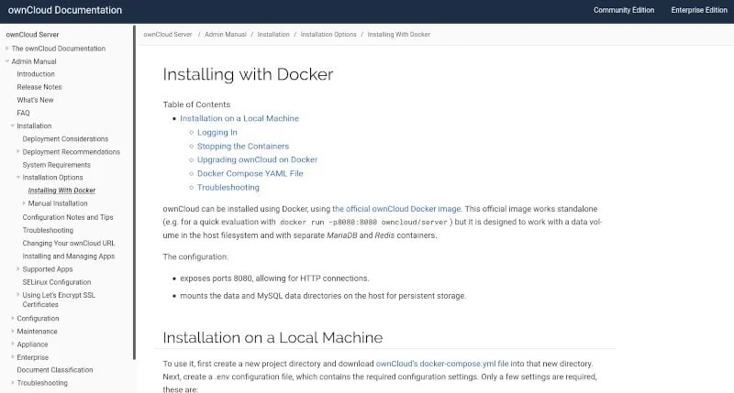734x393 pixels.
Task: Jump to Troubleshooting in table of contents
Action: [228, 188]
